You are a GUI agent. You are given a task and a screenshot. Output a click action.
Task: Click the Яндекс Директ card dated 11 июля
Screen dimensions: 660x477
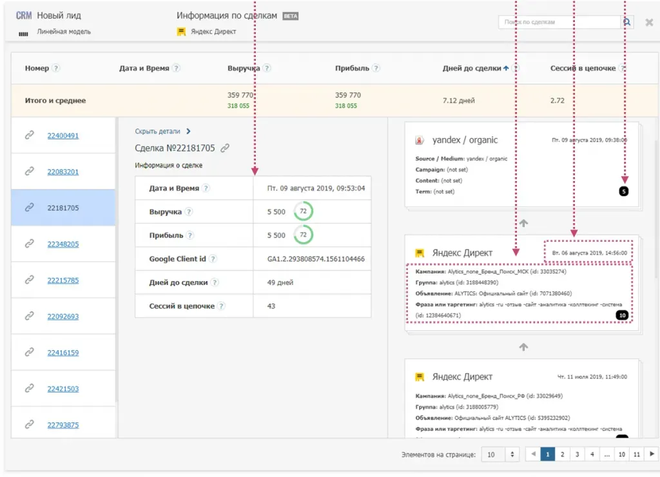click(521, 399)
